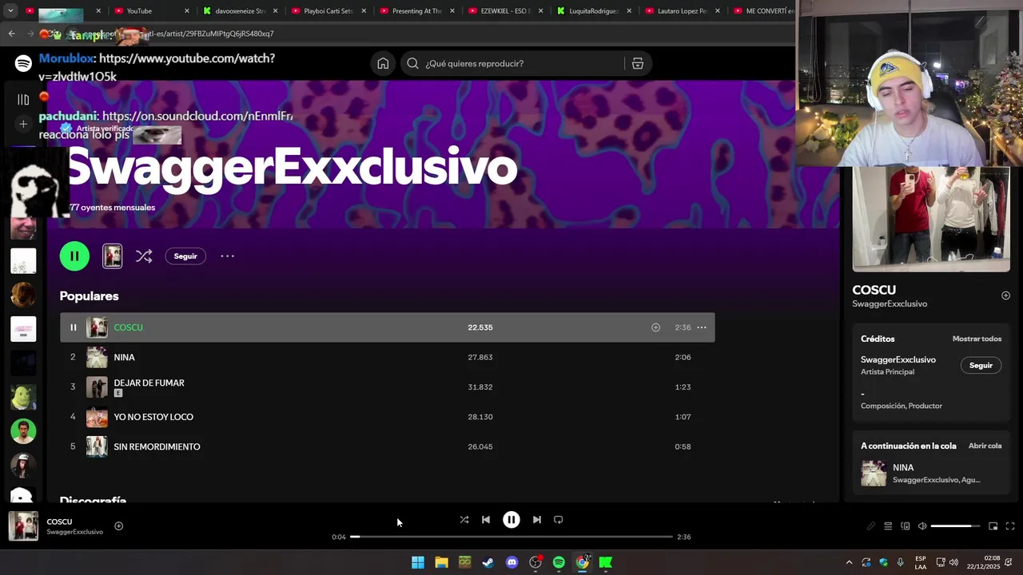Image resolution: width=1023 pixels, height=575 pixels.
Task: Select SIN REMORDIMIENTO track
Action: (387, 446)
